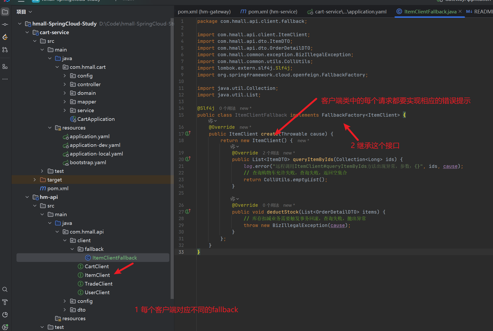Expand the target folder
493x331 pixels.
34,180
